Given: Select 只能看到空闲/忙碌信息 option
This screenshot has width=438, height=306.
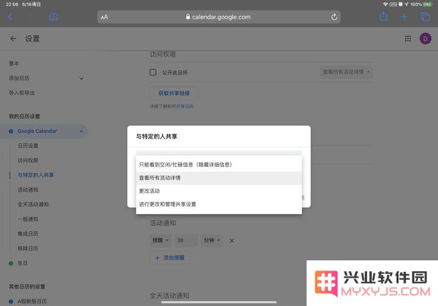Looking at the screenshot, I should pos(219,165).
